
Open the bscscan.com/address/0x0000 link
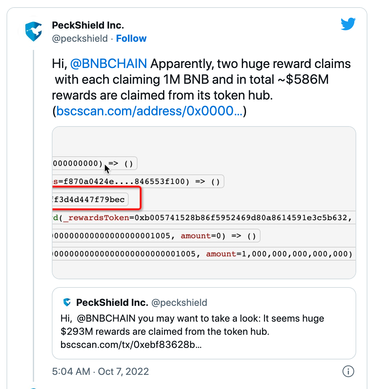click(149, 111)
